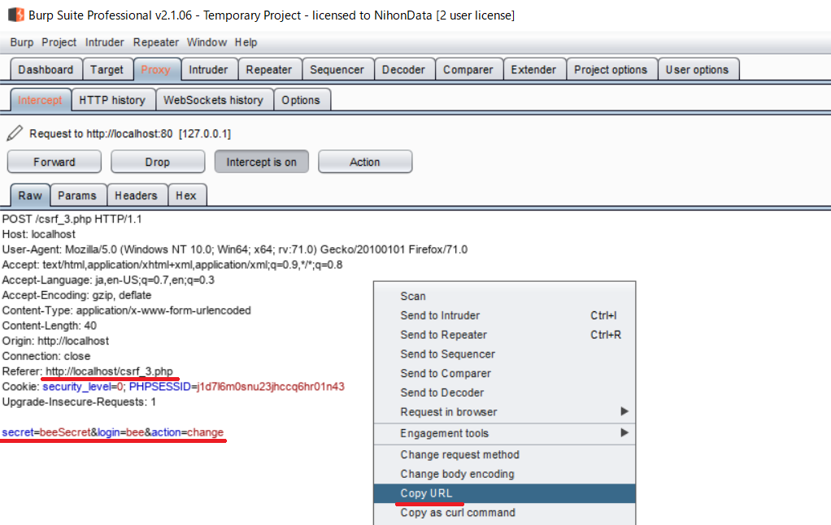Select Change body encoding
The height and width of the screenshot is (525, 831).
504,474
